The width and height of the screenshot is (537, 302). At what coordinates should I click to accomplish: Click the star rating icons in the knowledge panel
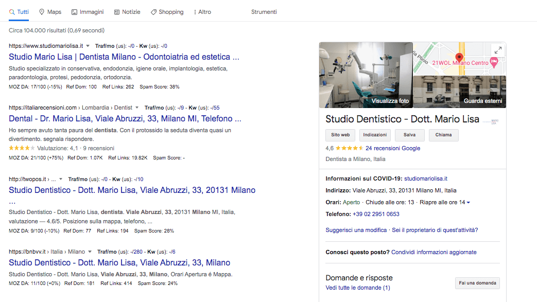tap(349, 148)
